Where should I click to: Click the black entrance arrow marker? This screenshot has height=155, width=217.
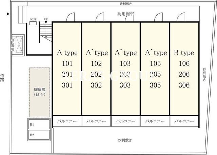click(8, 14)
